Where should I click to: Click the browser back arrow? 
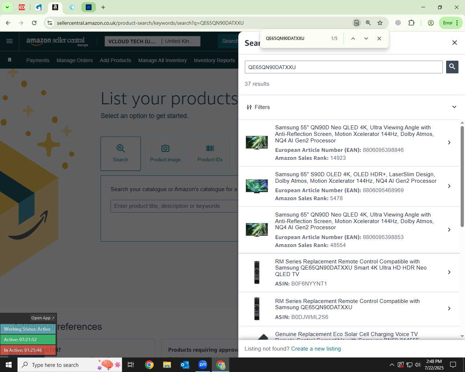[x=8, y=23]
